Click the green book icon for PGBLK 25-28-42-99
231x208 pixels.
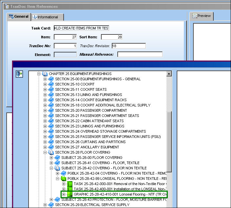coord(64,179)
